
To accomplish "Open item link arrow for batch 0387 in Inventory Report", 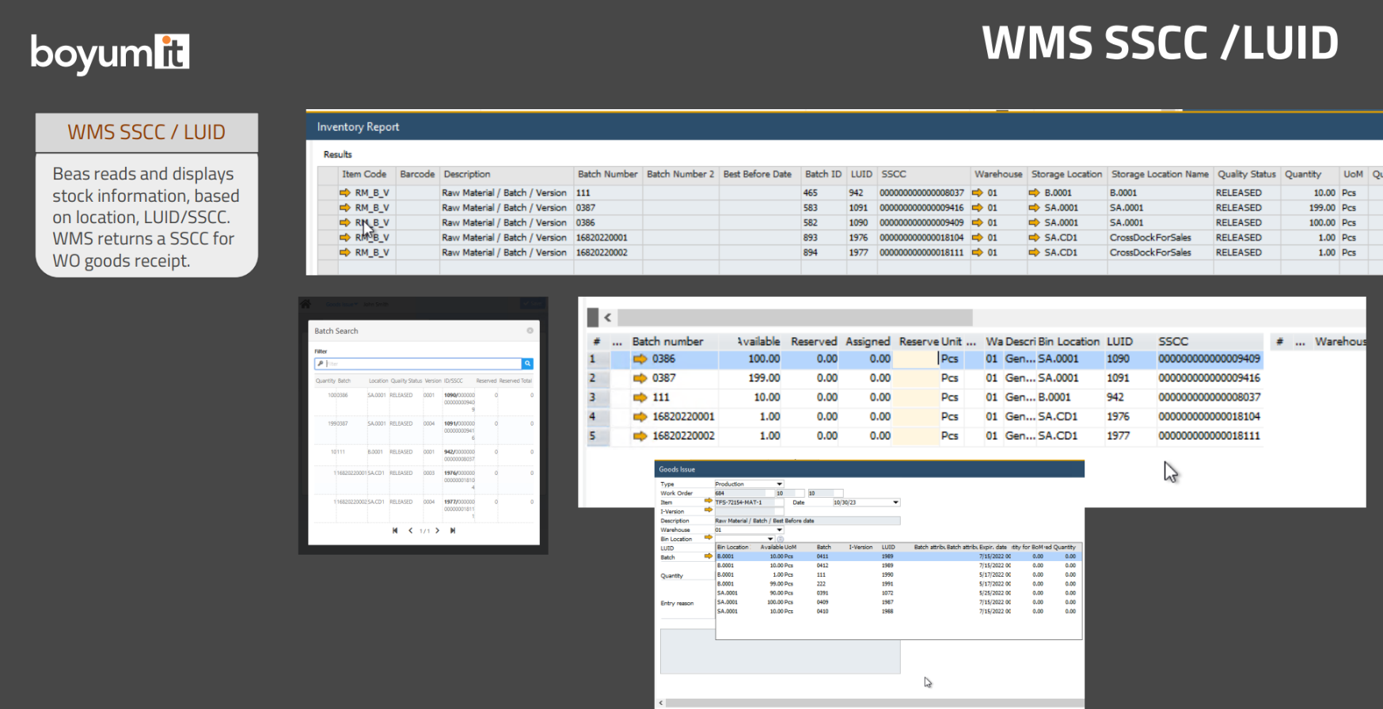I will click(x=344, y=207).
